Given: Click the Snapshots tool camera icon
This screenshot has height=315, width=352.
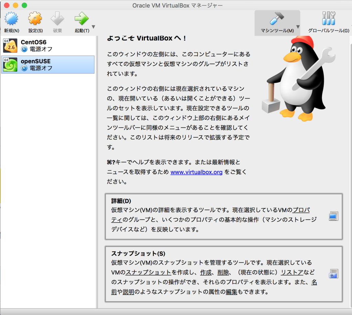Looking at the screenshot, I should tap(333, 274).
